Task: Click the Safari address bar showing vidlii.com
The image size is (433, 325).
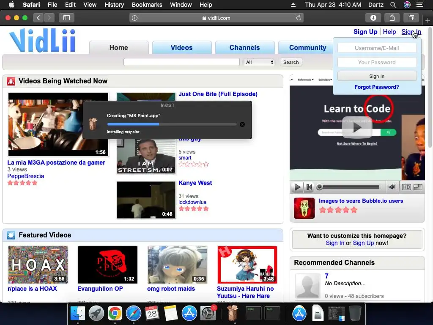Action: point(216,18)
